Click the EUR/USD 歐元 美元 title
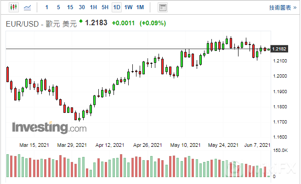301x184 pixels. coord(40,23)
